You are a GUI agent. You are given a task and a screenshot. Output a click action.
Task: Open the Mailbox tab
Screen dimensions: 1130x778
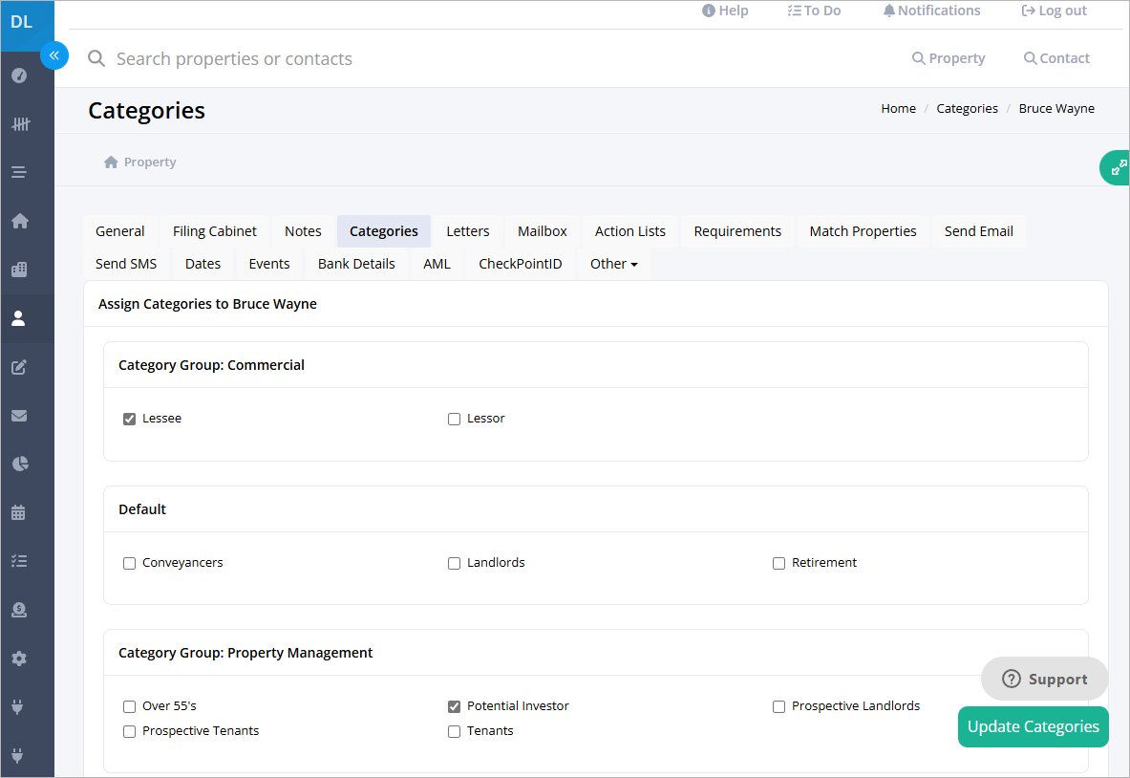542,231
